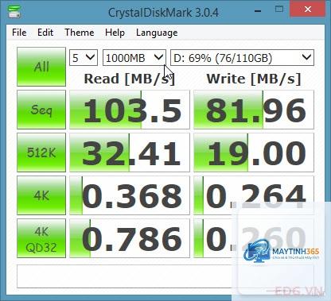Select the 4K read result 0.368

pos(130,195)
